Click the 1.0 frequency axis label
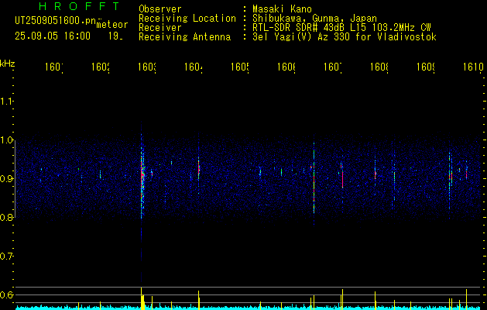Screen dimensions: 487x310 [6, 140]
